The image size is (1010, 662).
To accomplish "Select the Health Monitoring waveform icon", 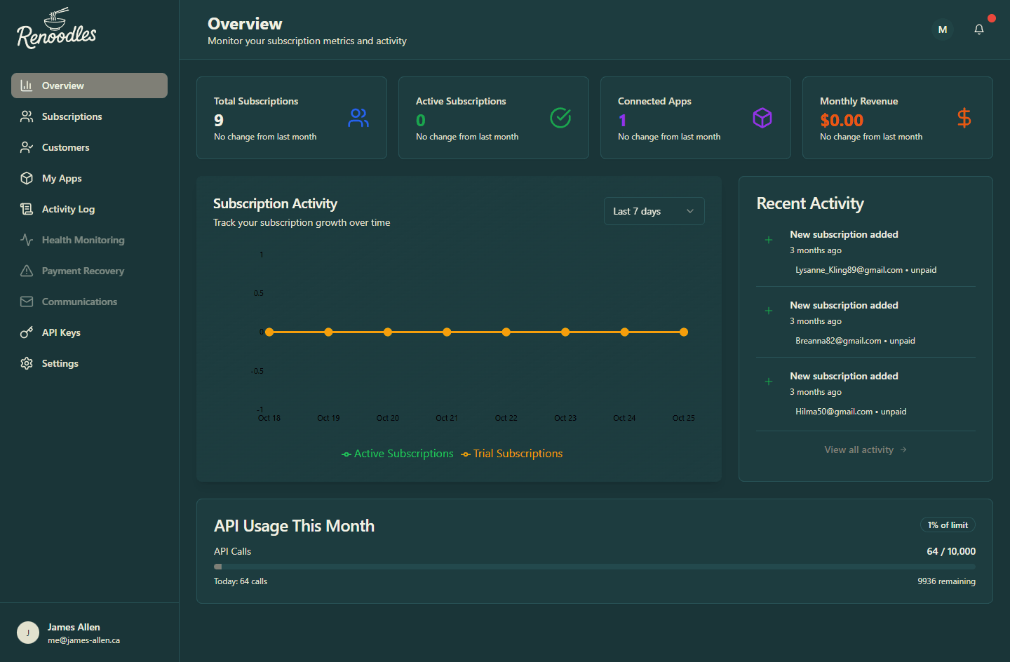I will [26, 240].
